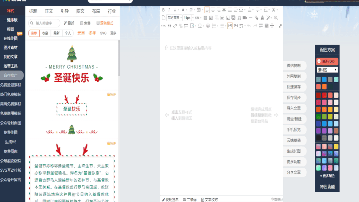Pick the green color swatch
The width and height of the screenshot is (359, 202).
point(318,116)
